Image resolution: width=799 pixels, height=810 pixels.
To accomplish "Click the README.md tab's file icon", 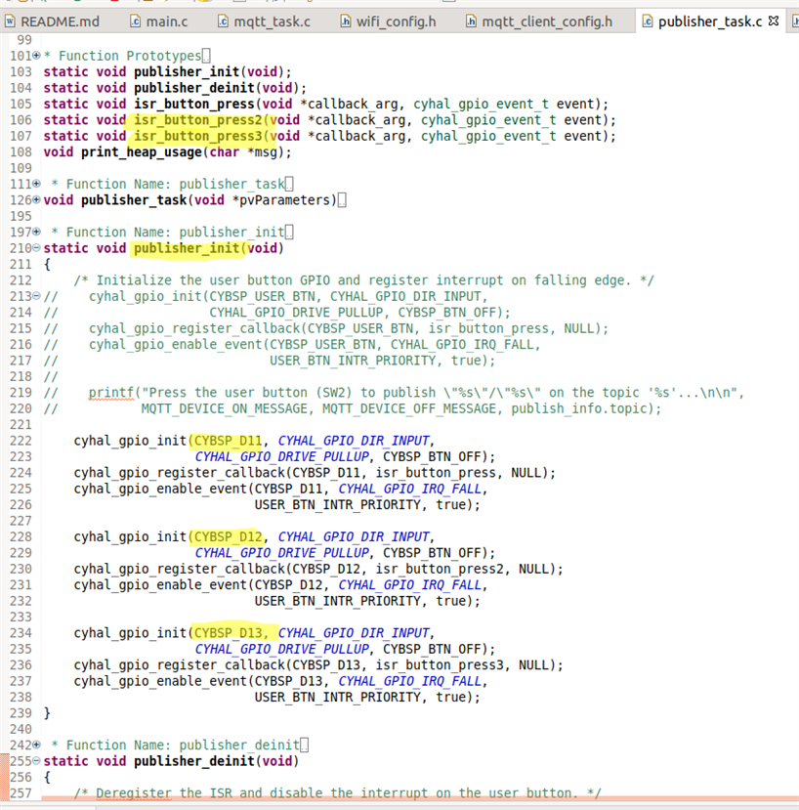I will point(10,21).
